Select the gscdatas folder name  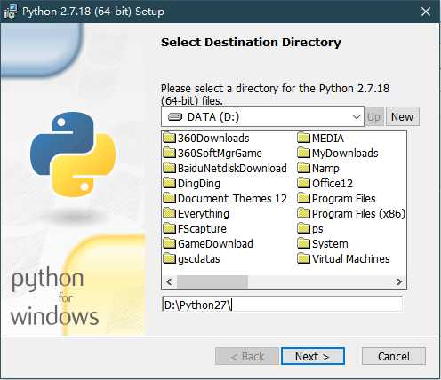199,259
